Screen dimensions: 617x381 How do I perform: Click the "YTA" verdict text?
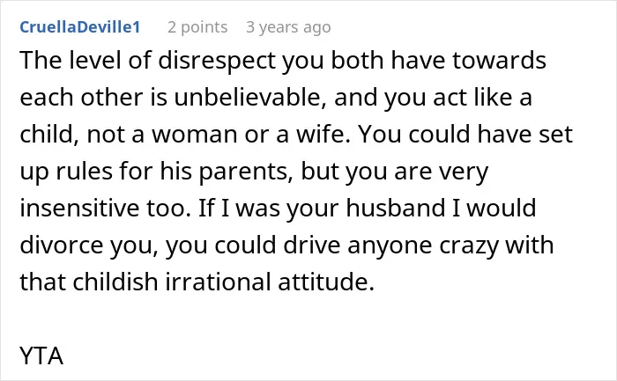tap(41, 355)
